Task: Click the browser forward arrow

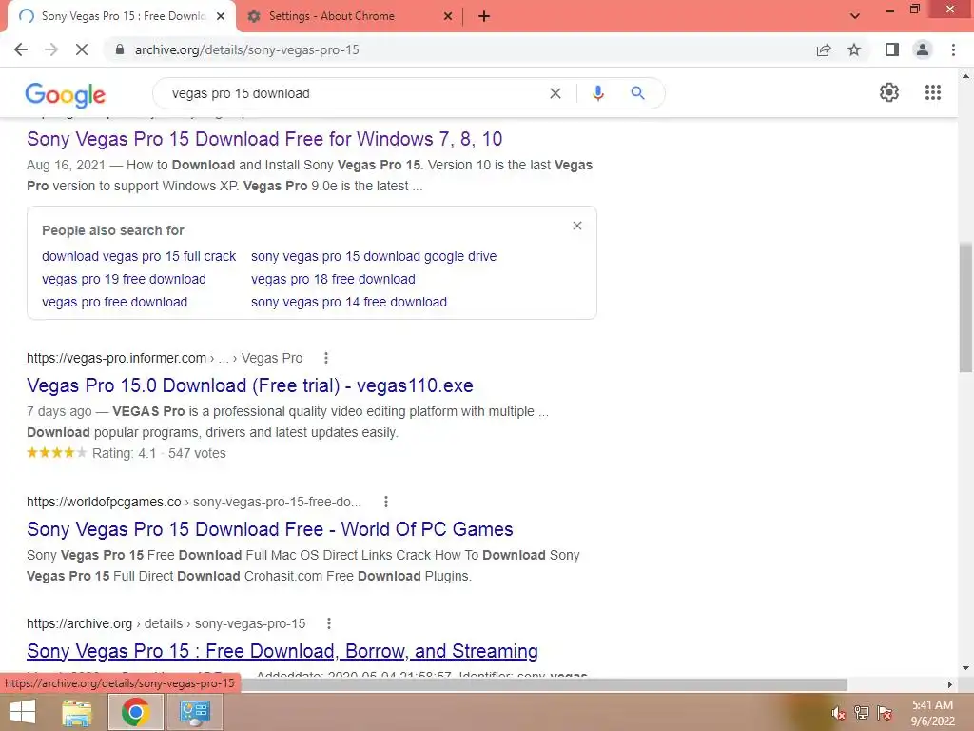Action: 51,49
